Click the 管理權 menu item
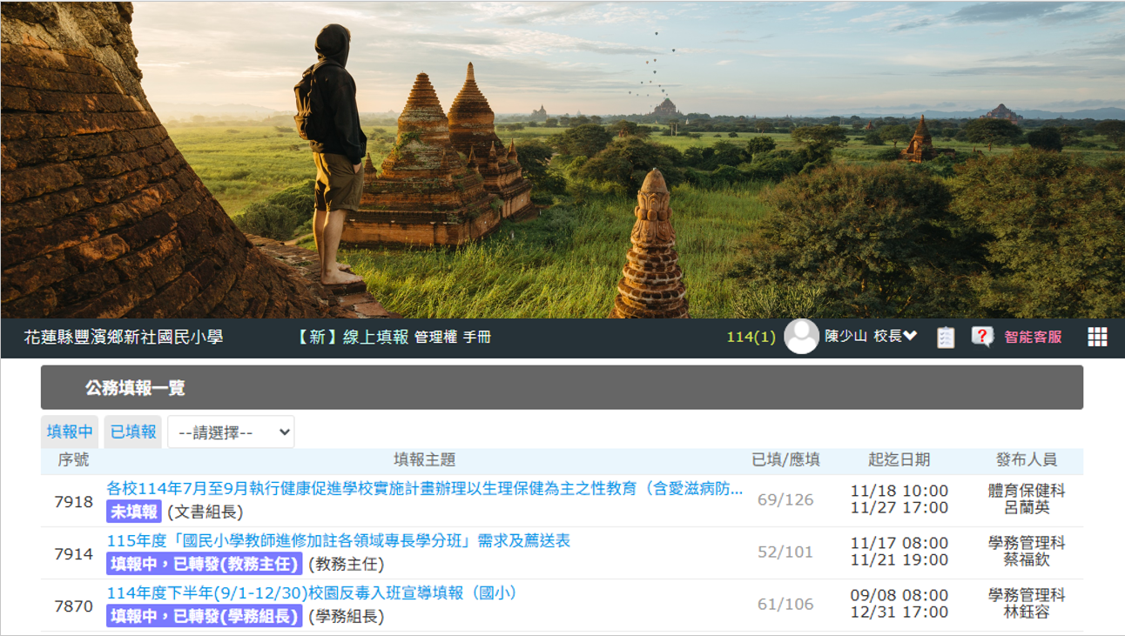This screenshot has height=636, width=1125. pos(435,338)
